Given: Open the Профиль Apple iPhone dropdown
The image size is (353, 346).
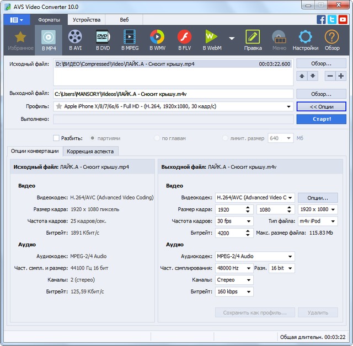Looking at the screenshot, I should pyautogui.click(x=173, y=106).
